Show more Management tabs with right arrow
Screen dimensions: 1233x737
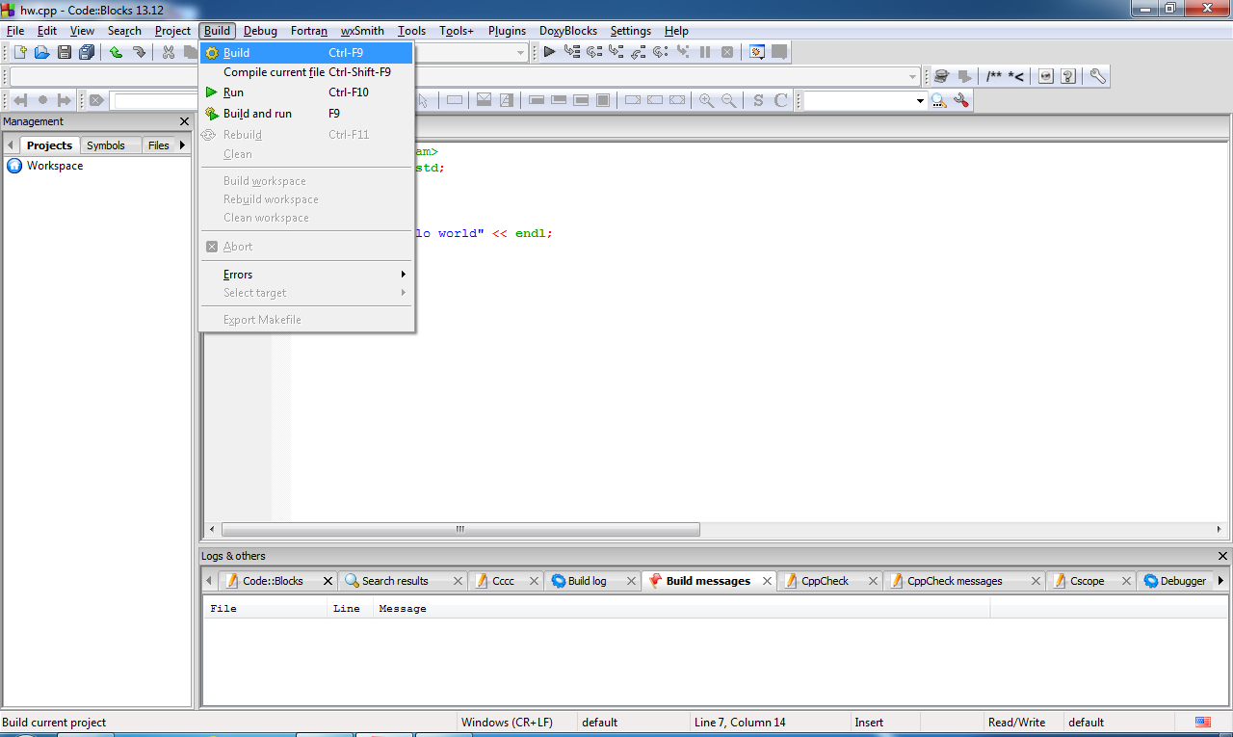(182, 145)
